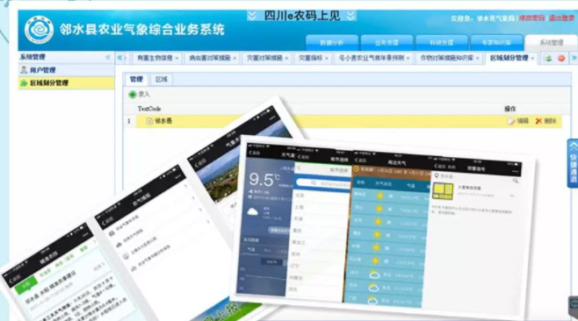Open the 数据分析 navigation tab
This screenshot has width=578, height=321.
point(332,43)
